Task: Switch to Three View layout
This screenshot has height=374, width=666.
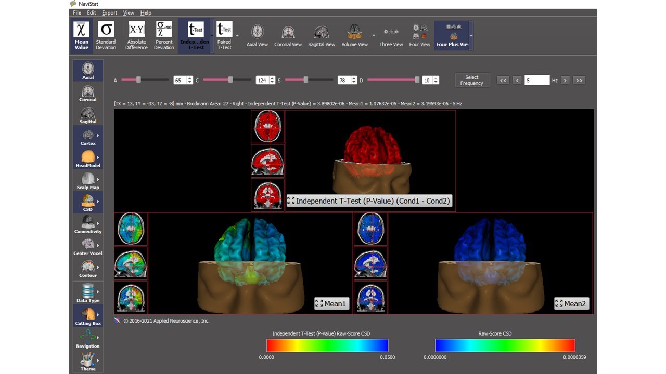Action: pyautogui.click(x=391, y=36)
